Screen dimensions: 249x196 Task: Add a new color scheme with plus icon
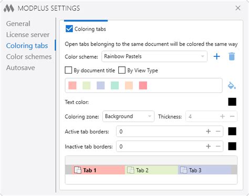[216, 56]
